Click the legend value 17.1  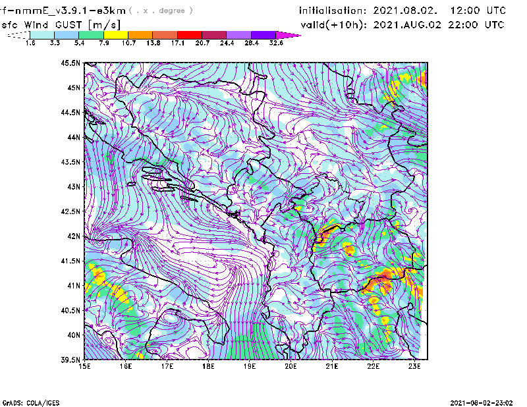[x=177, y=43]
